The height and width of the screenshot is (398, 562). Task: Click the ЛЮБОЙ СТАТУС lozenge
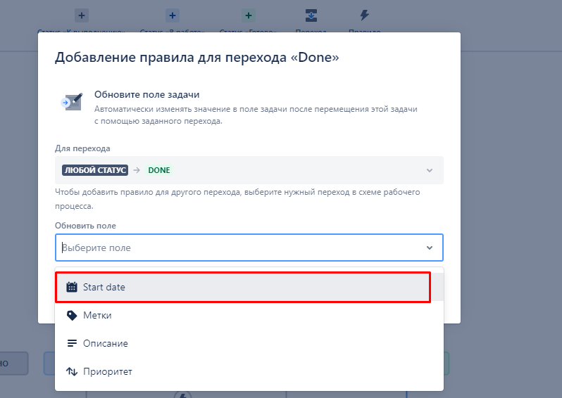95,170
